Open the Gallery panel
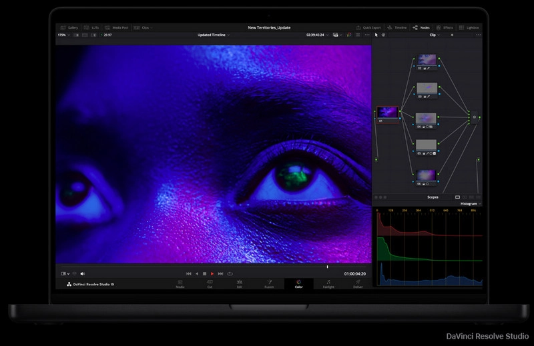The image size is (534, 346). point(69,27)
